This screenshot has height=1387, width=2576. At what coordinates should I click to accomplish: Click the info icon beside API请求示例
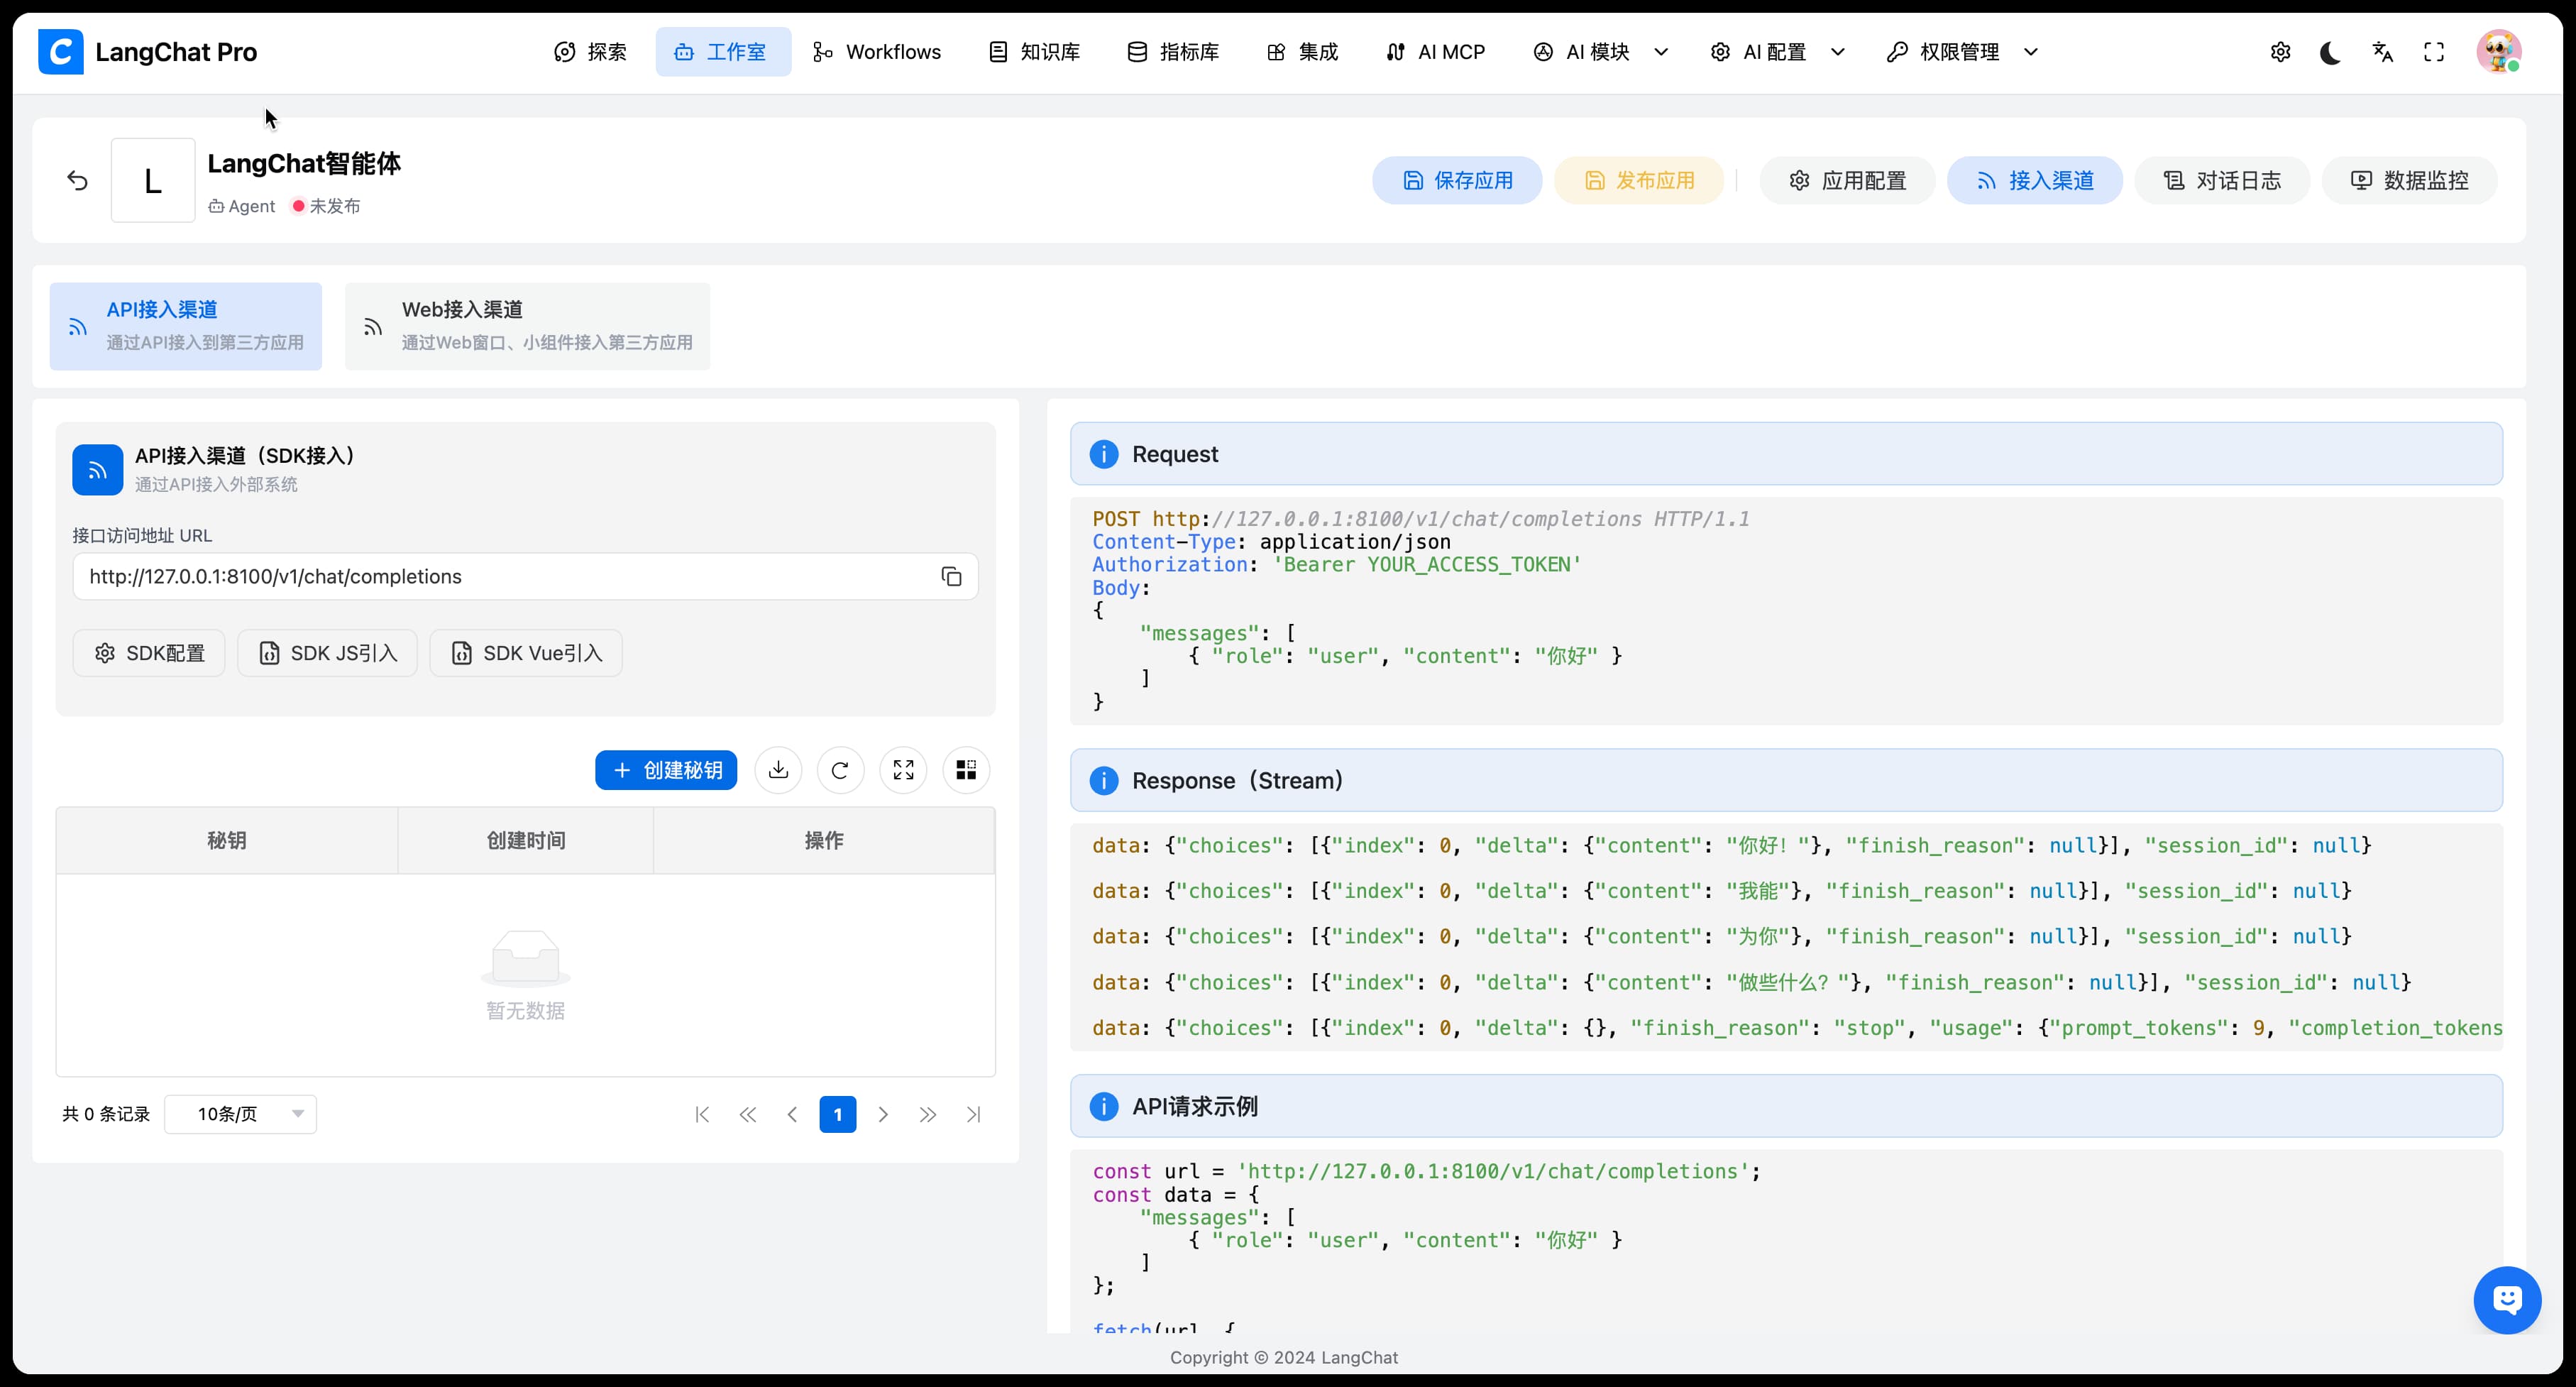click(1104, 1107)
